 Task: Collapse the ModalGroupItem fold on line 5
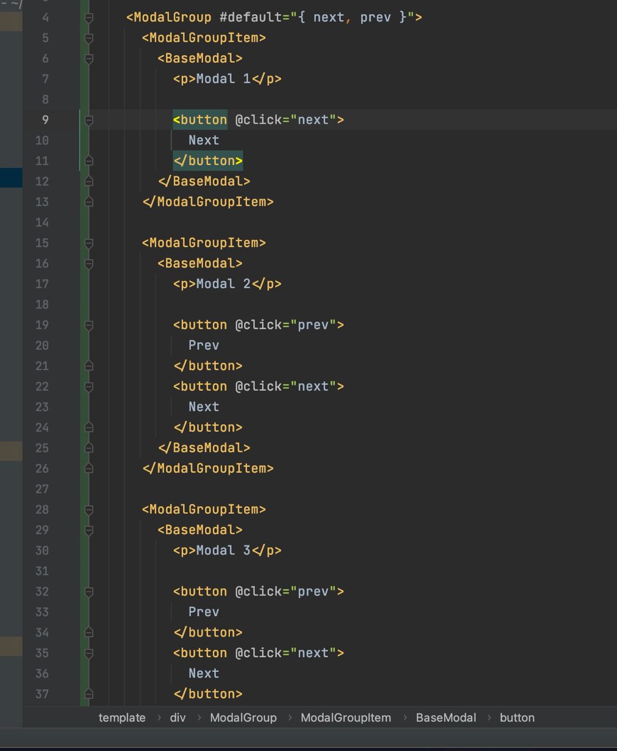click(89, 39)
